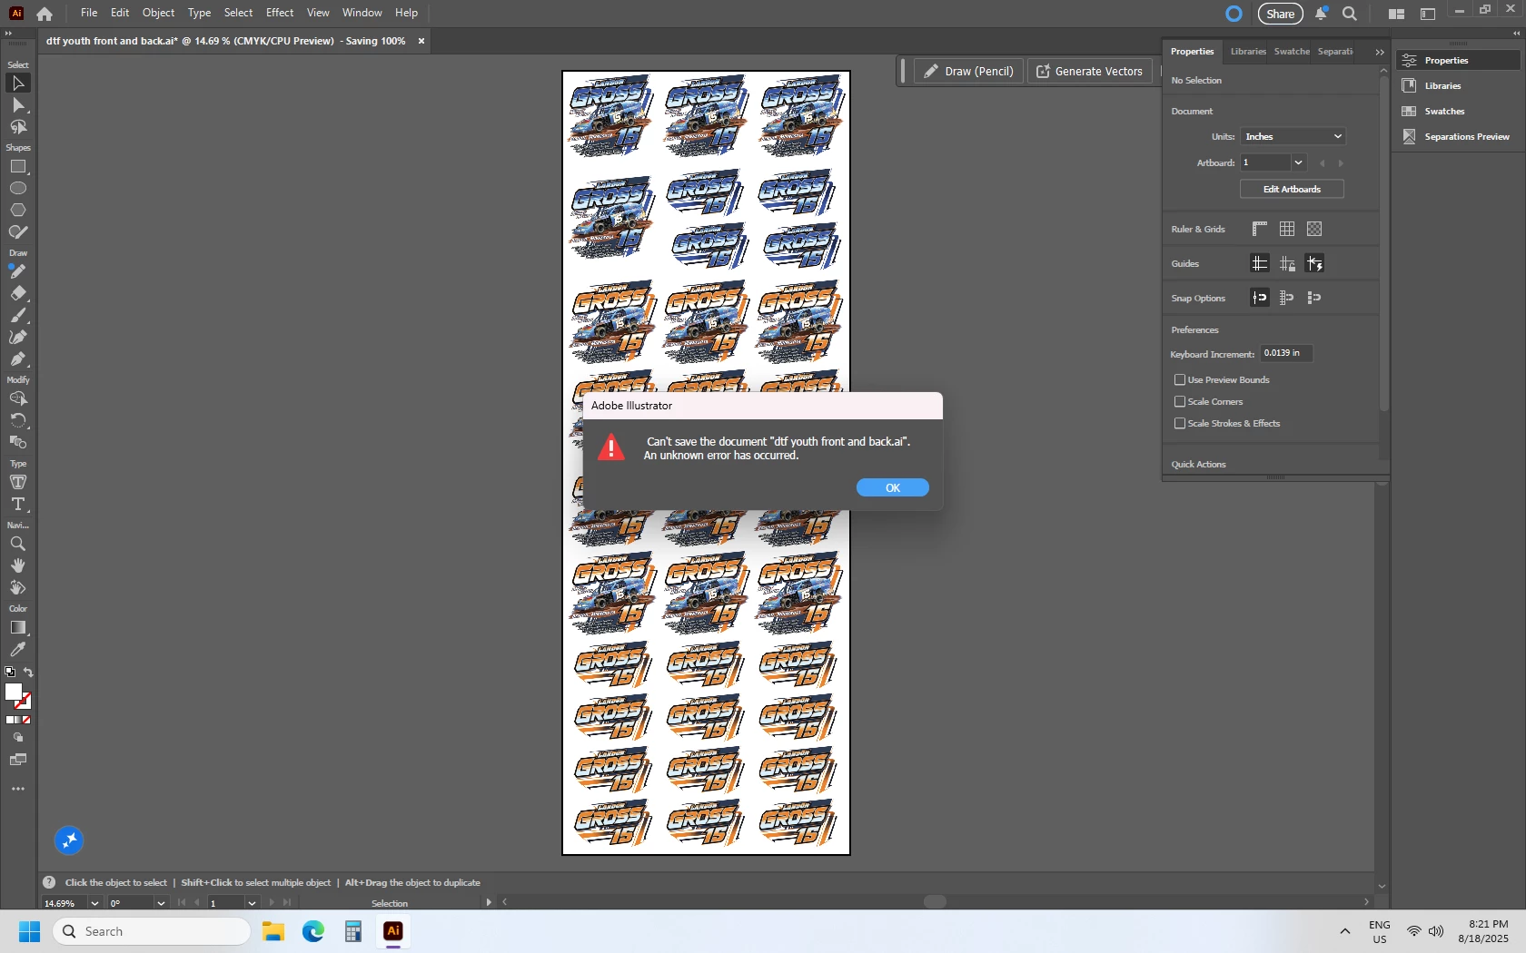Image resolution: width=1526 pixels, height=953 pixels.
Task: Click the Edit Artboards button
Action: click(x=1292, y=189)
